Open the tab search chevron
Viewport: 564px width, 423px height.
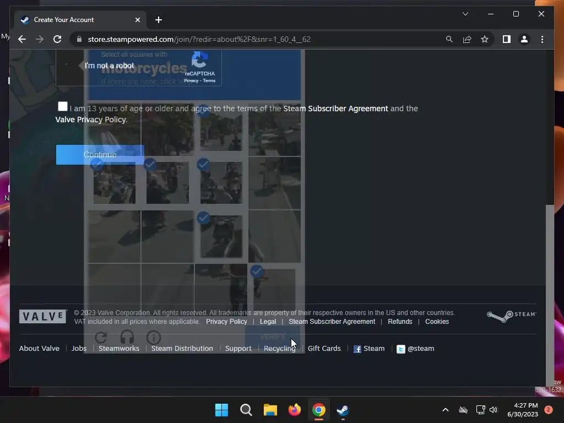point(465,14)
